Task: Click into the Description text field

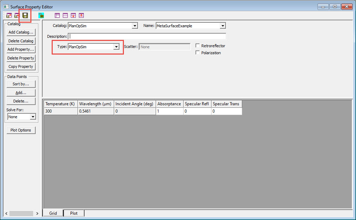Action: click(147, 36)
